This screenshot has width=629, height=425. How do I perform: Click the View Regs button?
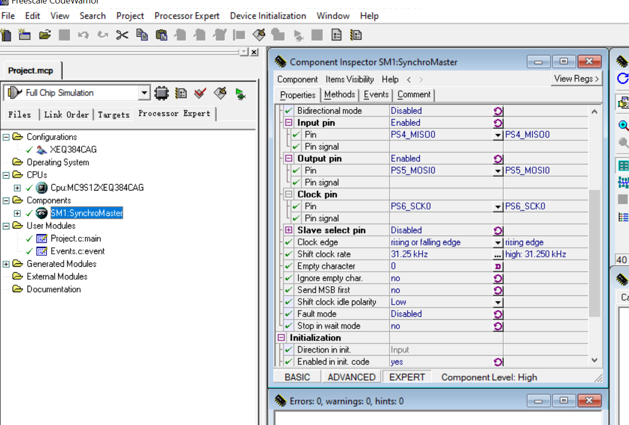pos(577,78)
